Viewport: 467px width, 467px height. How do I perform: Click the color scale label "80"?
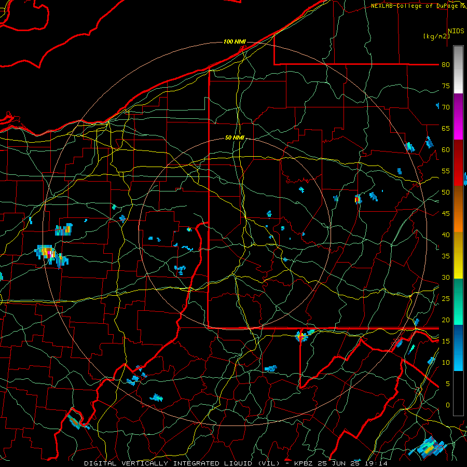446,65
